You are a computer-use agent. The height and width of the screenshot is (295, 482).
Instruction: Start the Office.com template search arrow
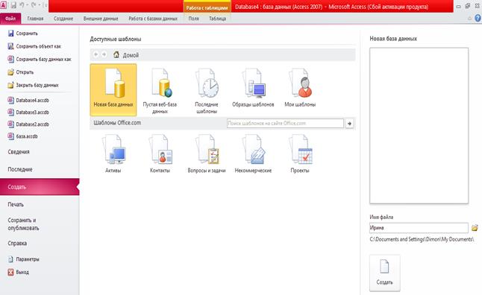click(x=349, y=124)
